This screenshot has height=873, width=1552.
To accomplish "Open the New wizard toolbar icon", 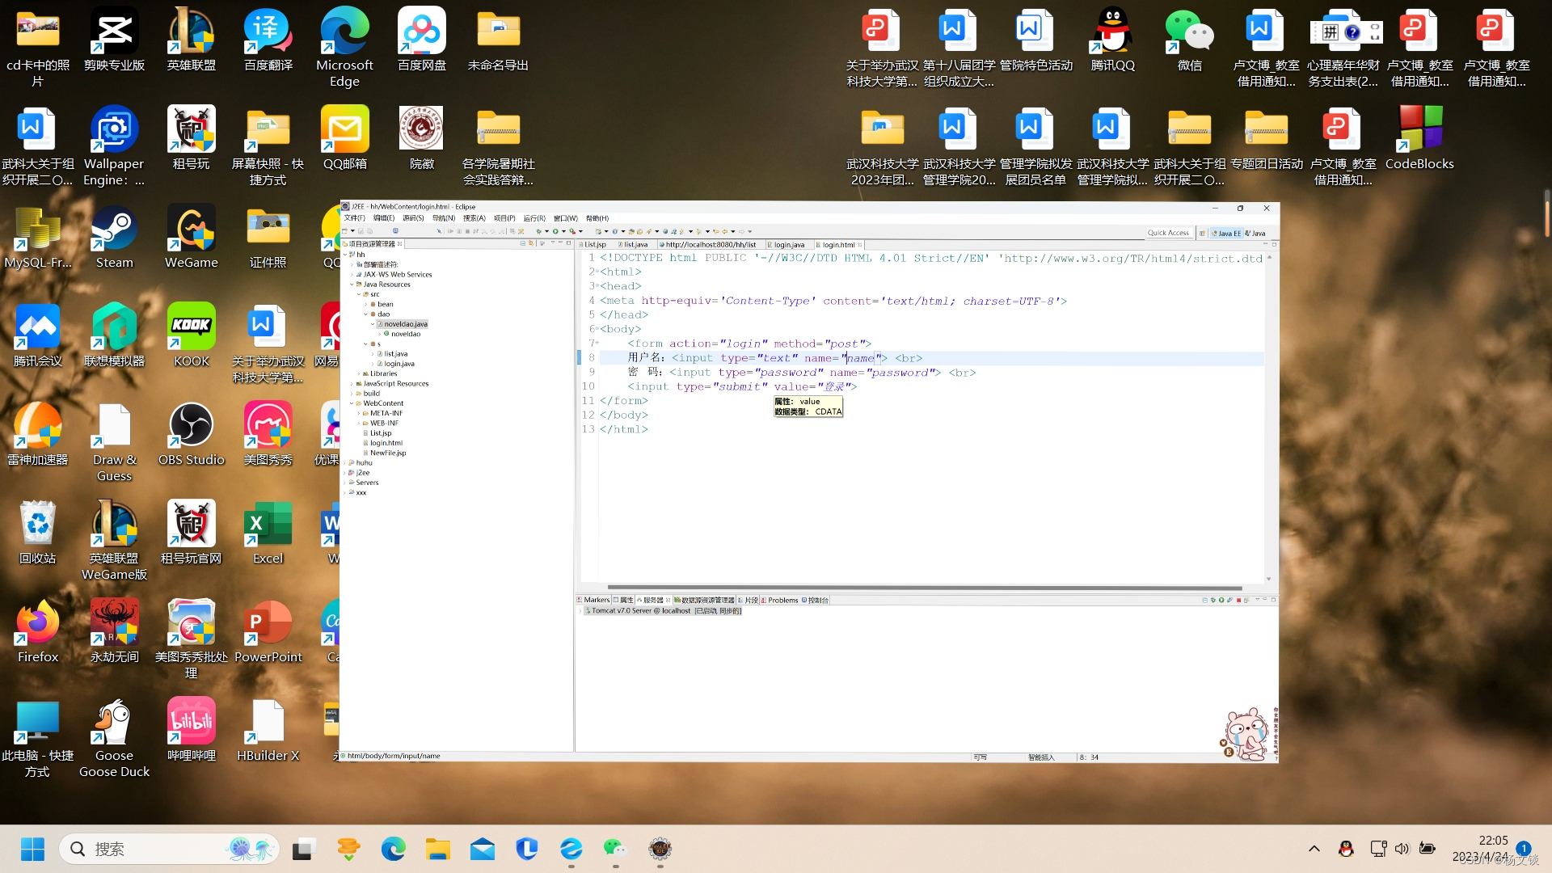I will 344,231.
